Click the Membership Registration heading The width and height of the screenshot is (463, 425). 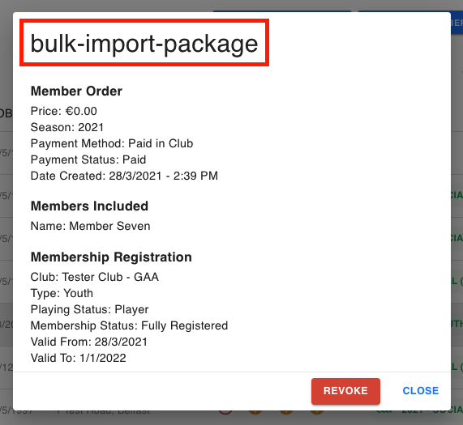tap(111, 257)
